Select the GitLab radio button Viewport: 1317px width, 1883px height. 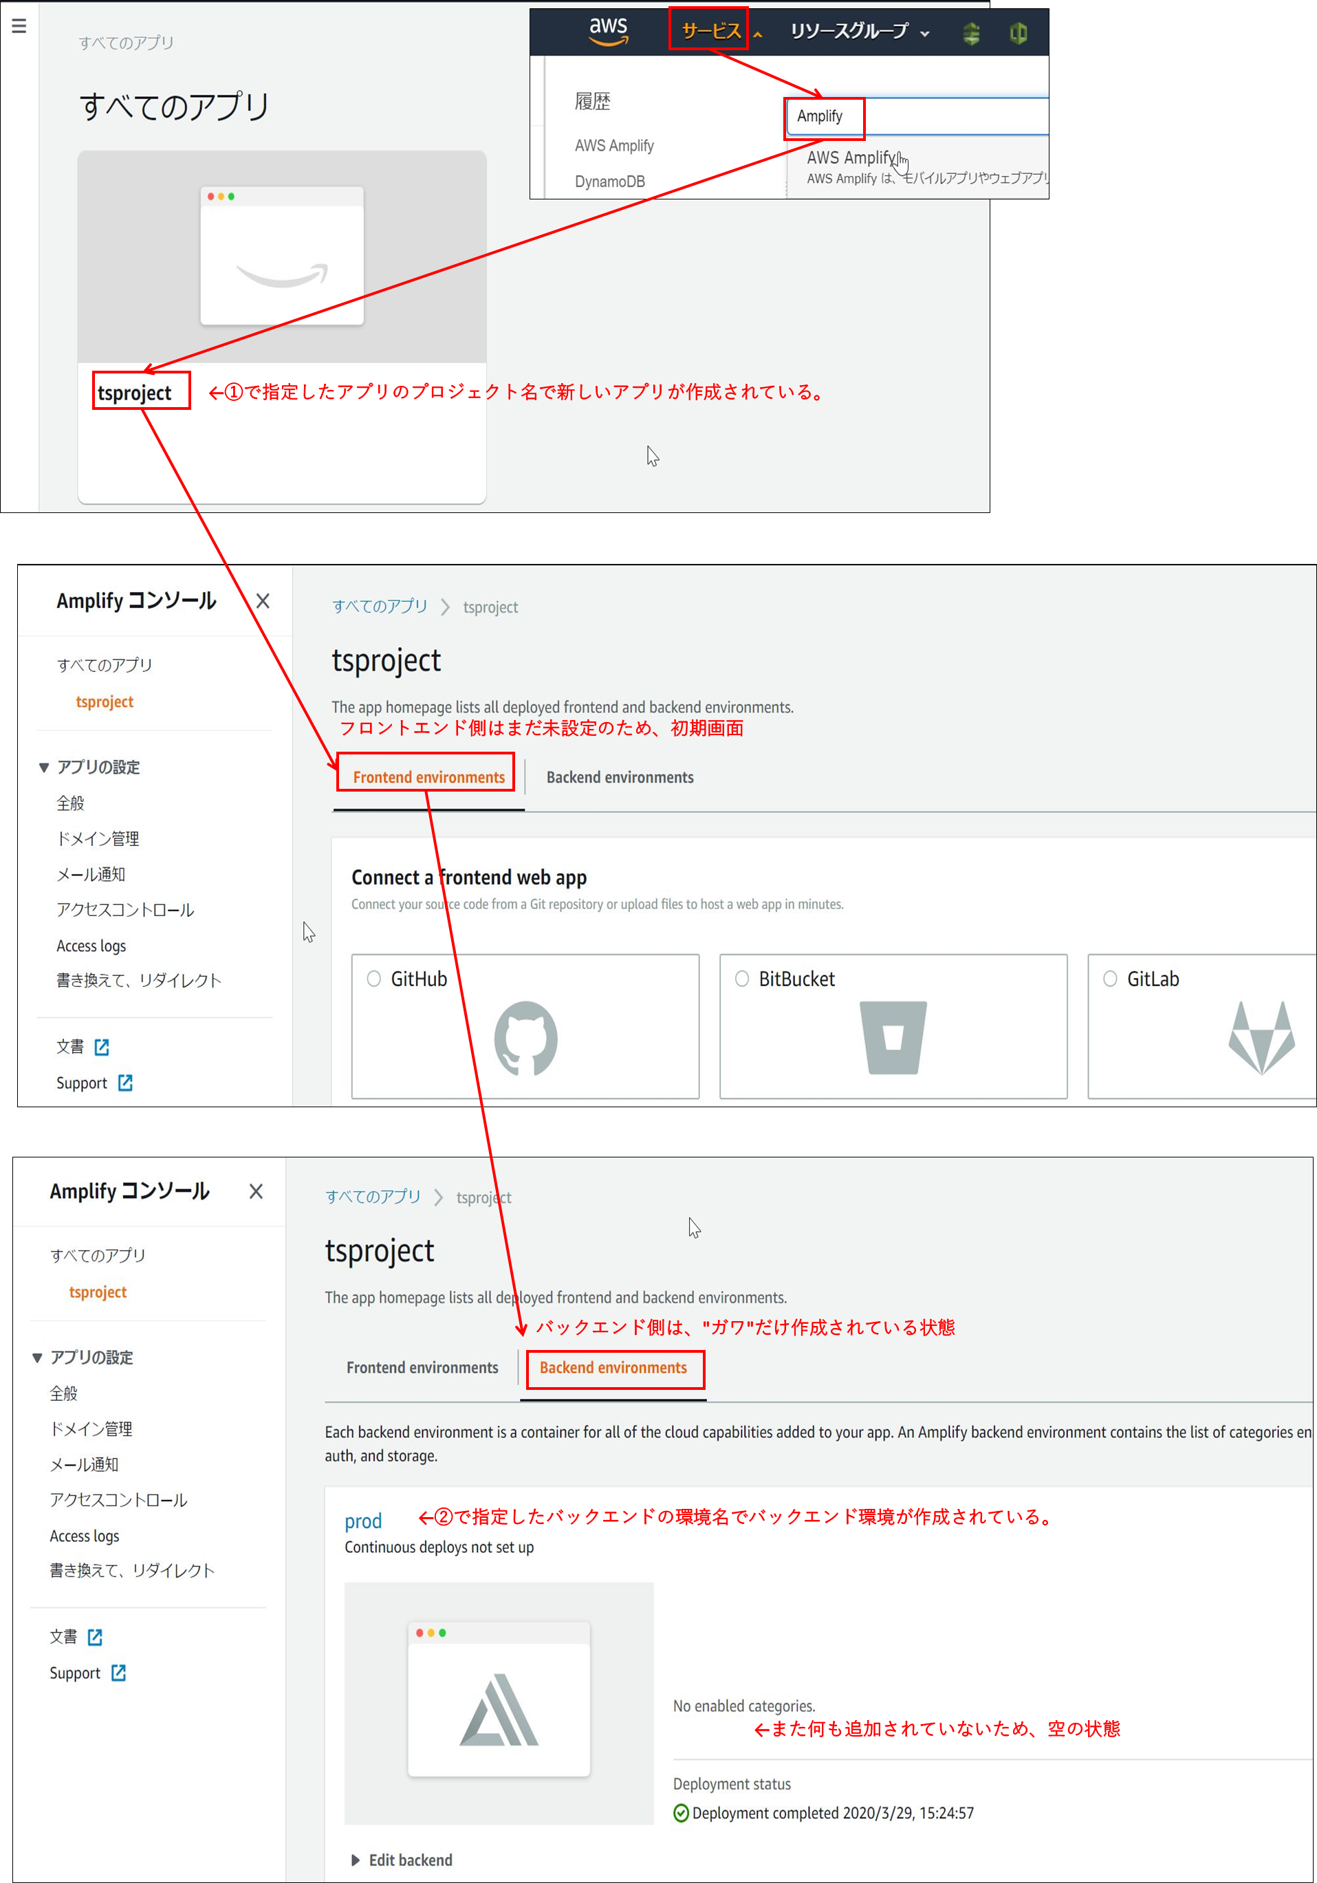pyautogui.click(x=1111, y=979)
